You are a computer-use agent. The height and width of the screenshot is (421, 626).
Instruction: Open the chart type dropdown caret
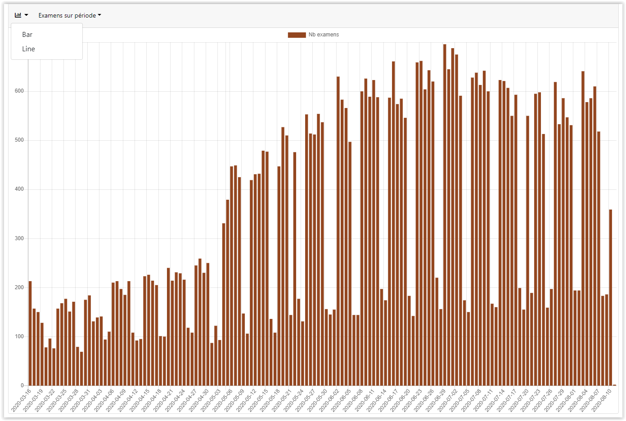tap(27, 15)
